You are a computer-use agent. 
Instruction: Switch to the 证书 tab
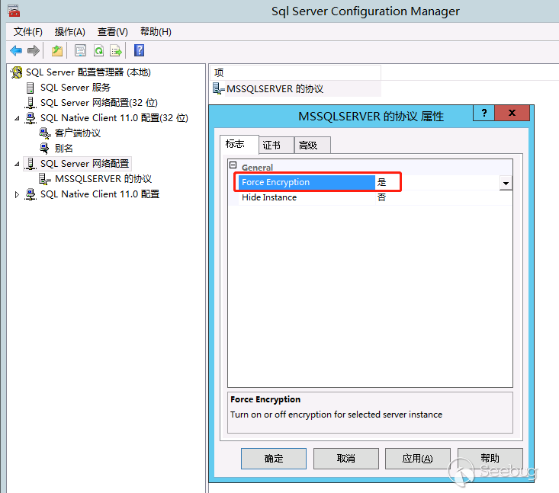pos(276,145)
